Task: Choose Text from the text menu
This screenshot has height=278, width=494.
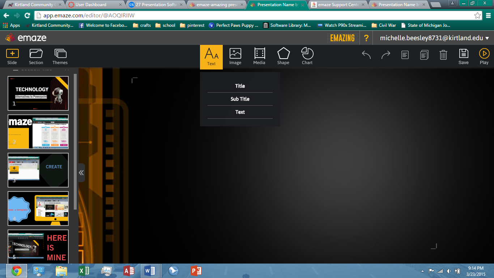Action: [x=240, y=112]
